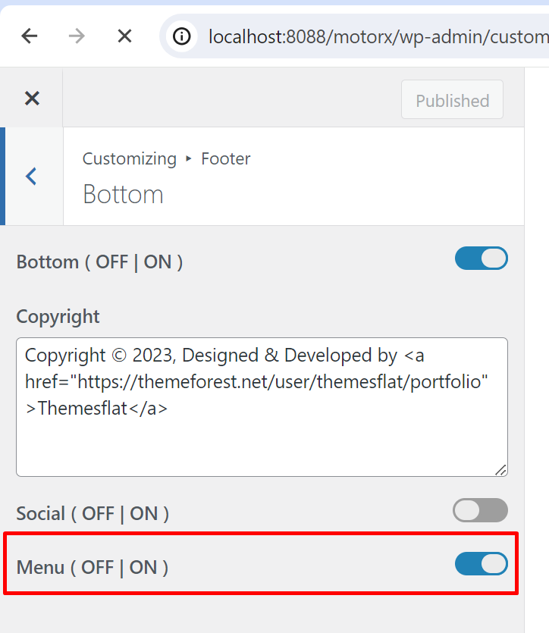This screenshot has width=549, height=633.
Task: Click the Customizing ▸ Footer breadcrumb text
Action: coord(166,158)
